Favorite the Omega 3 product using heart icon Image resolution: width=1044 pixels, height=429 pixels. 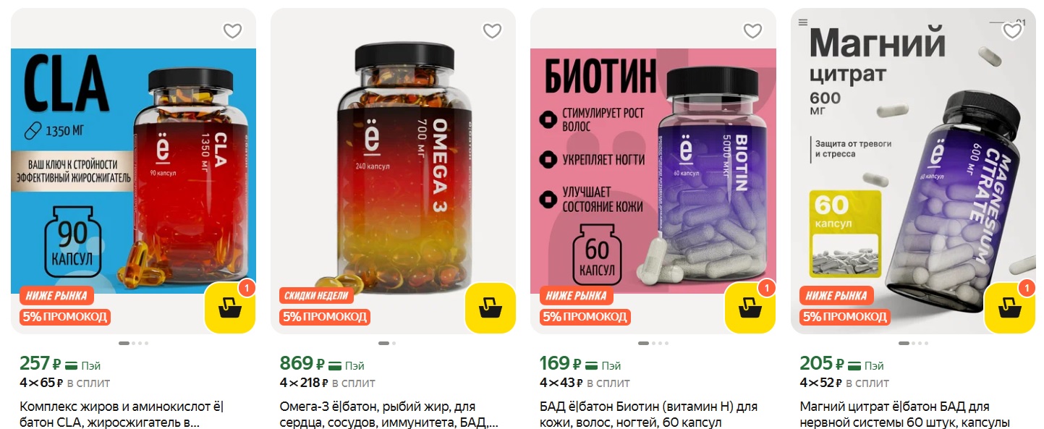(492, 31)
